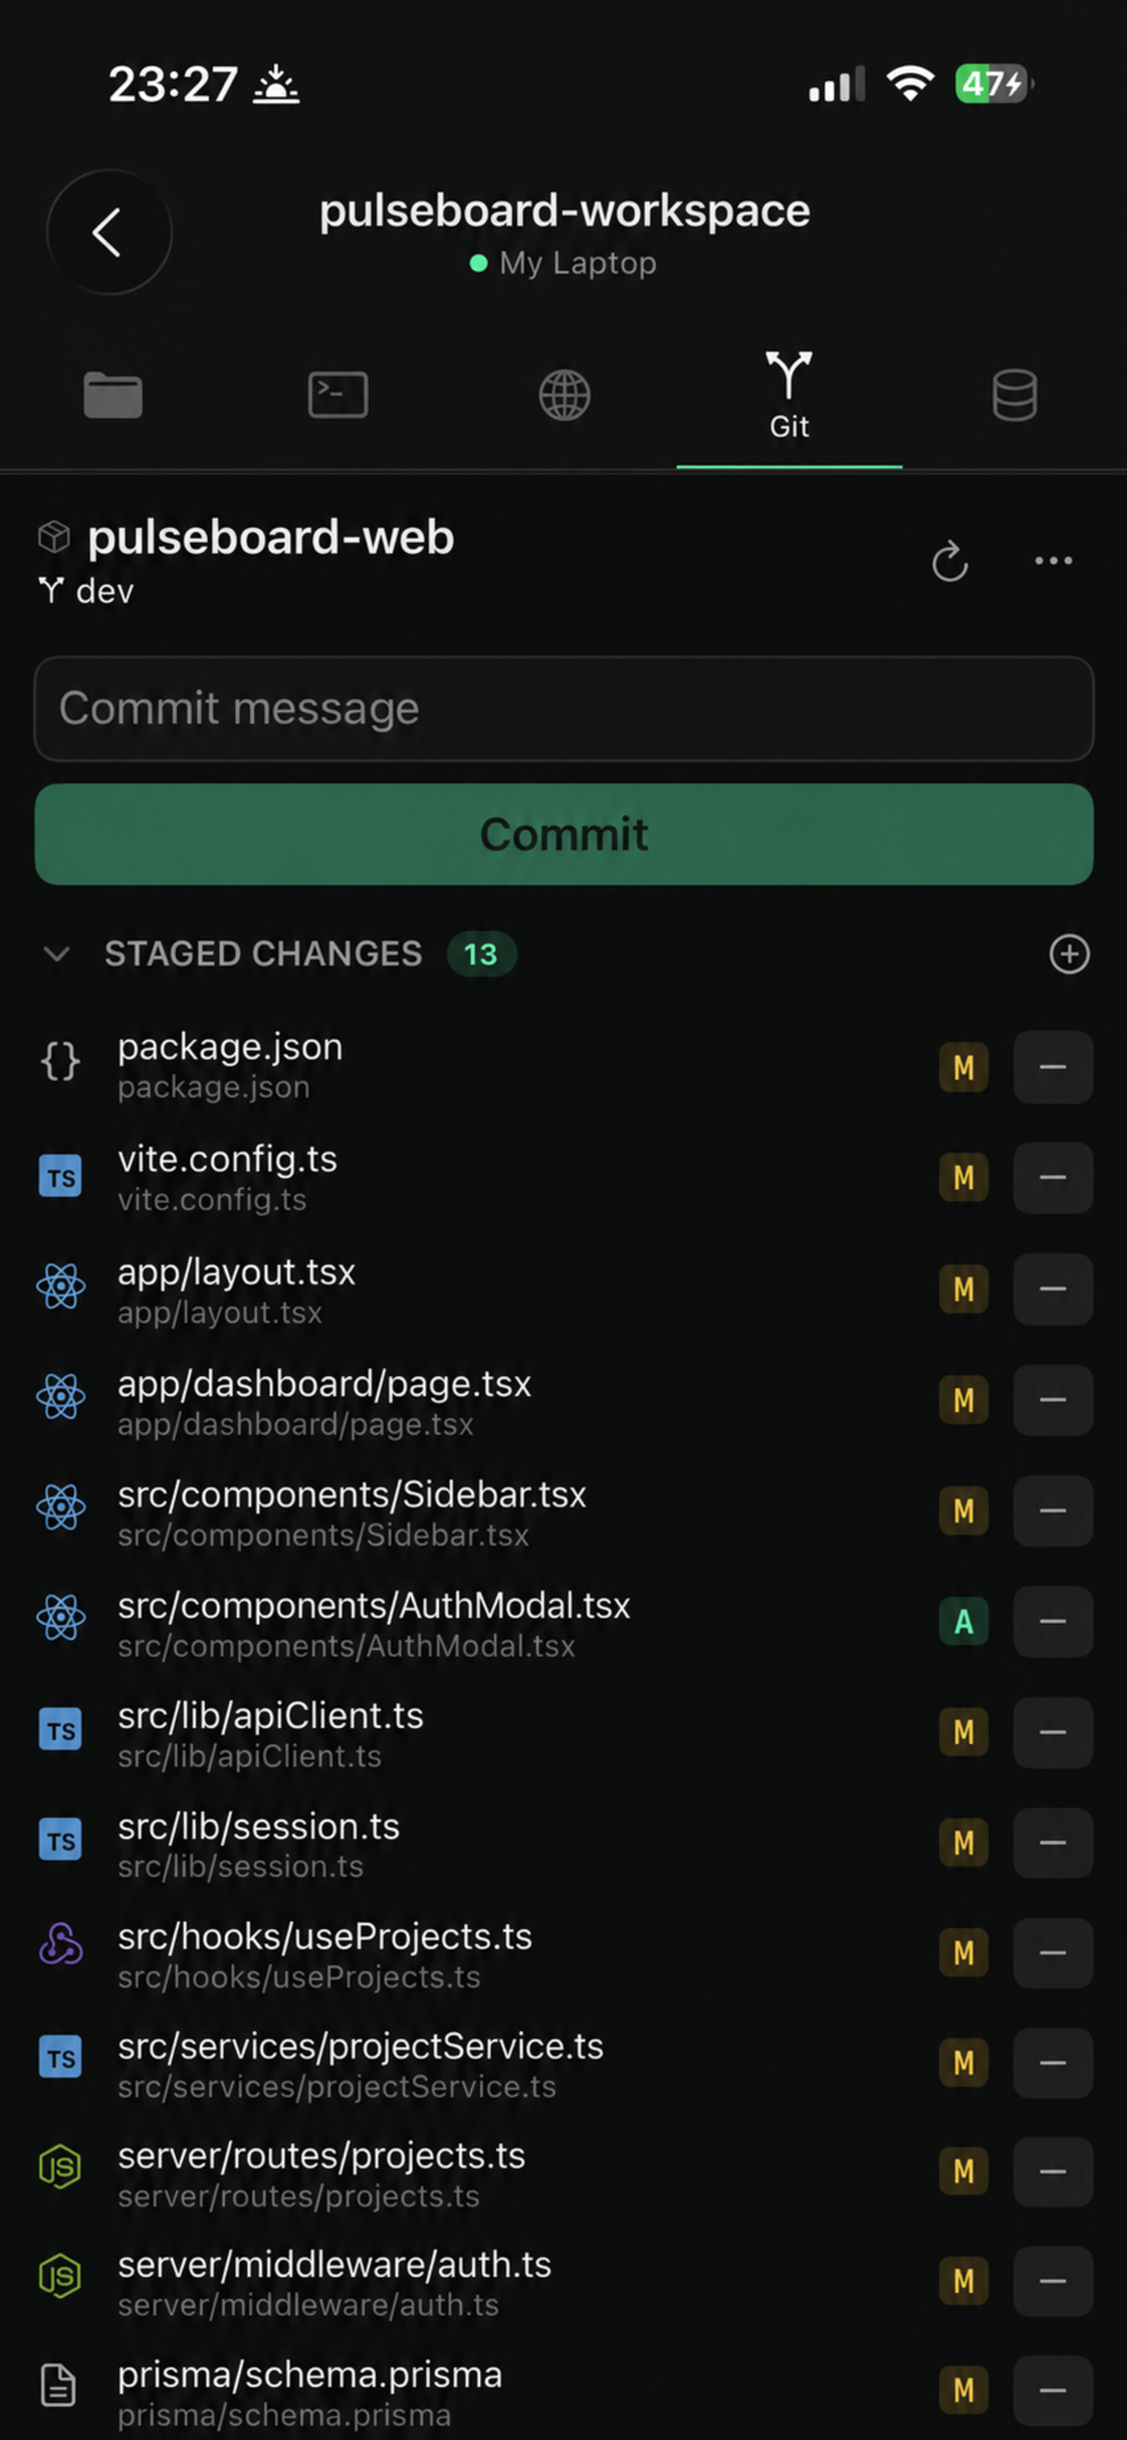This screenshot has height=2440, width=1127.
Task: Open the src/lib/session.ts diff
Action: pyautogui.click(x=474, y=1845)
